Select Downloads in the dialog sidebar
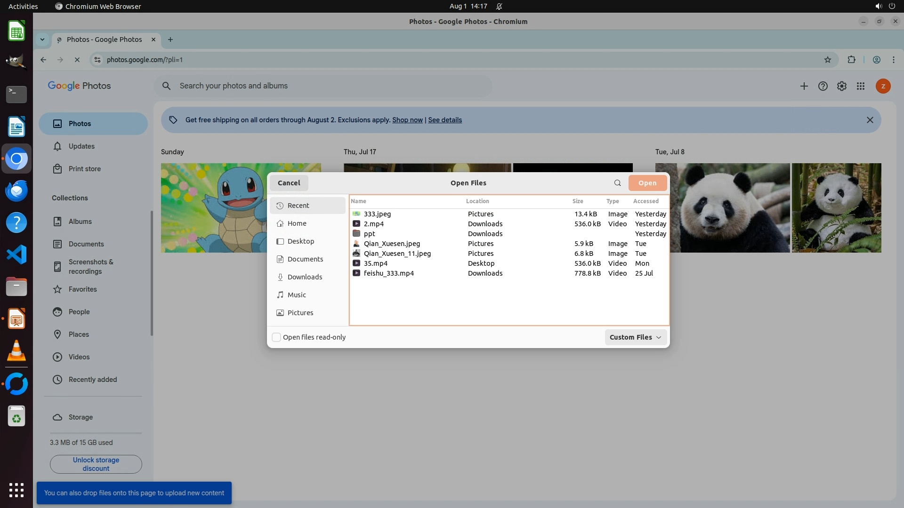904x508 pixels. (305, 277)
